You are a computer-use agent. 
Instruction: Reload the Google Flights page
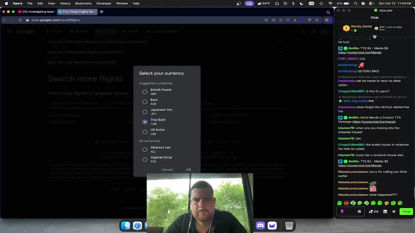pos(20,20)
